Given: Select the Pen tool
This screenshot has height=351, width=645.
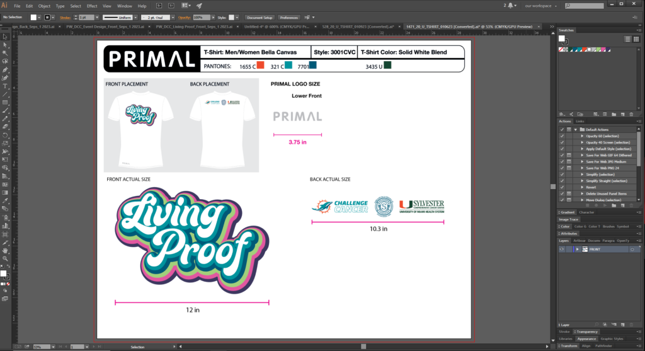Looking at the screenshot, I should tap(5, 70).
